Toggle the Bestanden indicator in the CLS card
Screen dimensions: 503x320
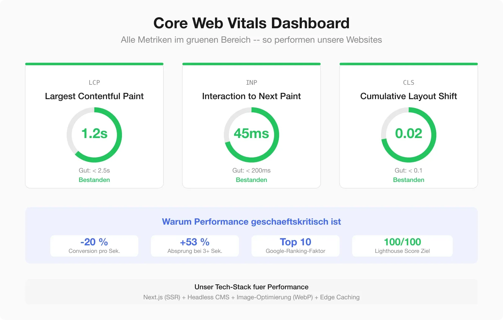point(408,180)
